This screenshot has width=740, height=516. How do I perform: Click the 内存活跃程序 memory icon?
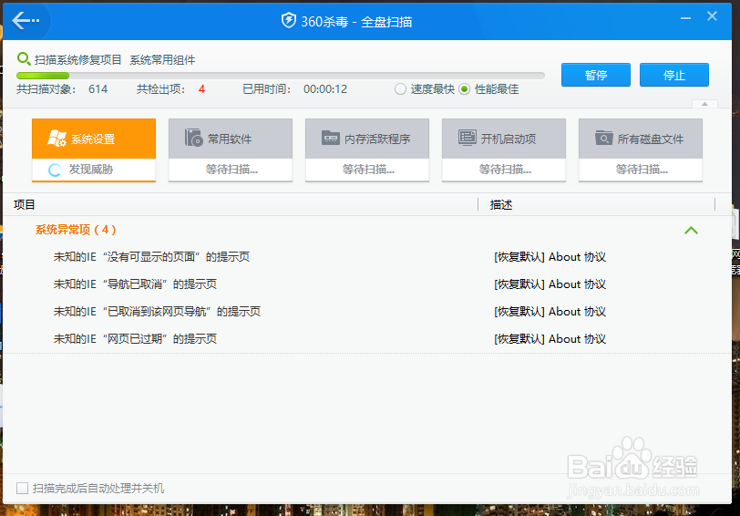[330, 138]
